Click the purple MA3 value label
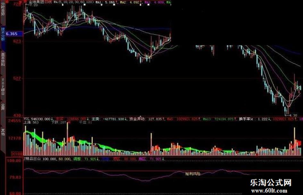 (x=155, y=2)
